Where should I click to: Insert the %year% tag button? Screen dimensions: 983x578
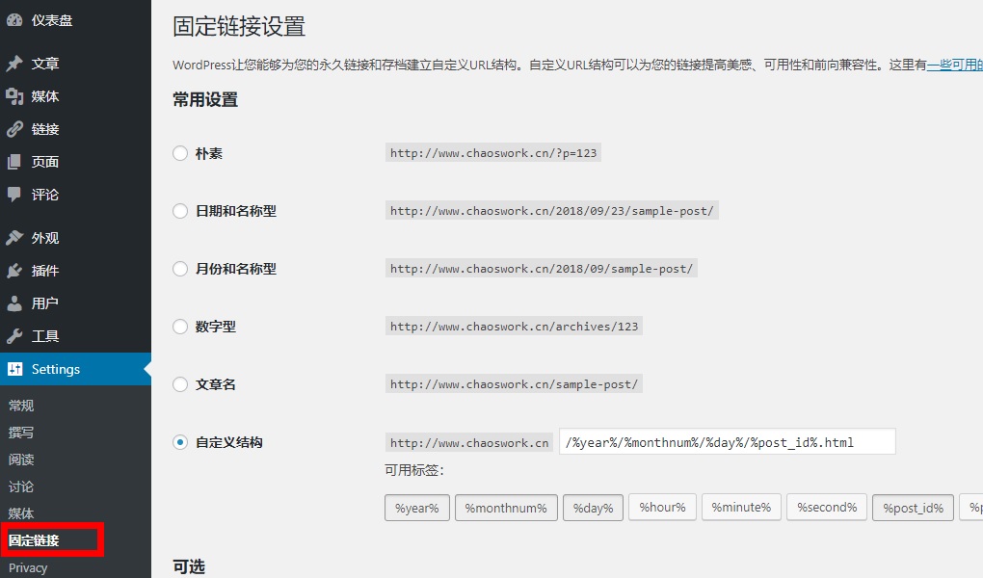point(417,508)
